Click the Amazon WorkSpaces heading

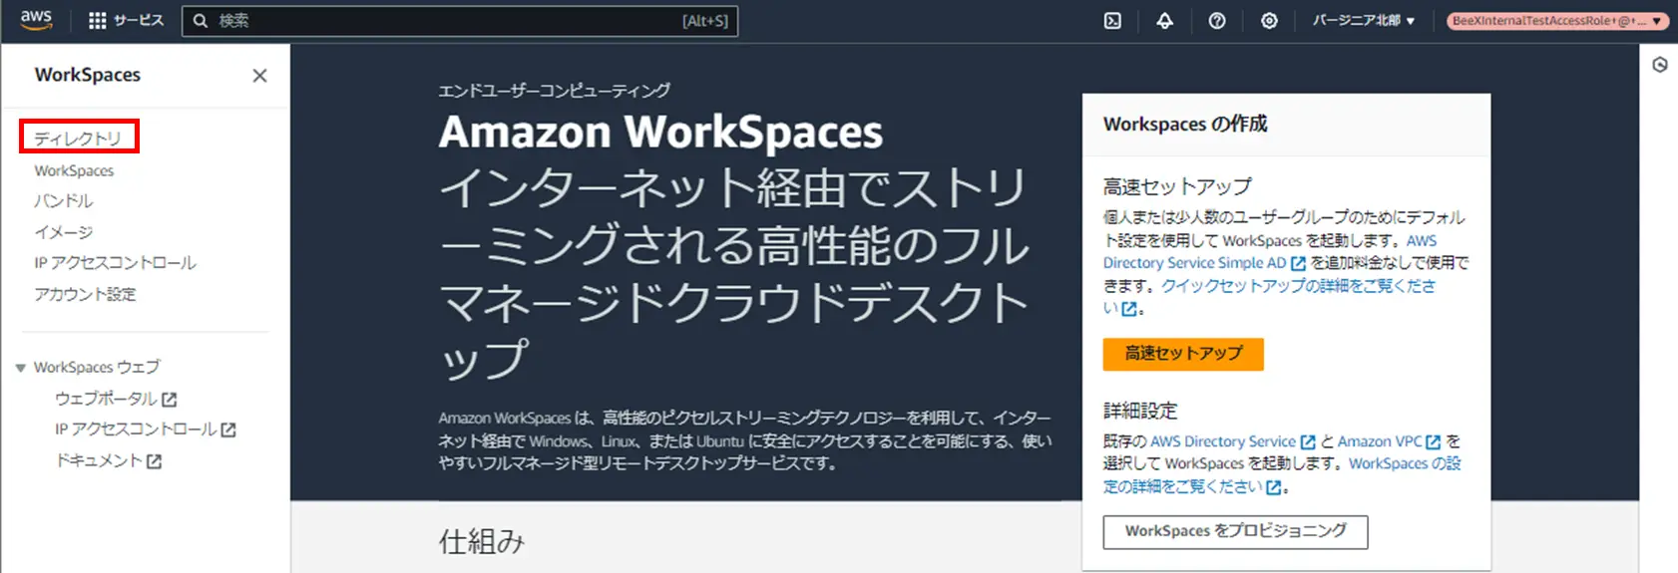[x=660, y=133]
